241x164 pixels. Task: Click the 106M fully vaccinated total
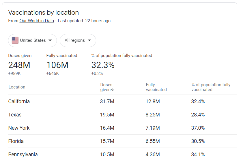[57, 65]
